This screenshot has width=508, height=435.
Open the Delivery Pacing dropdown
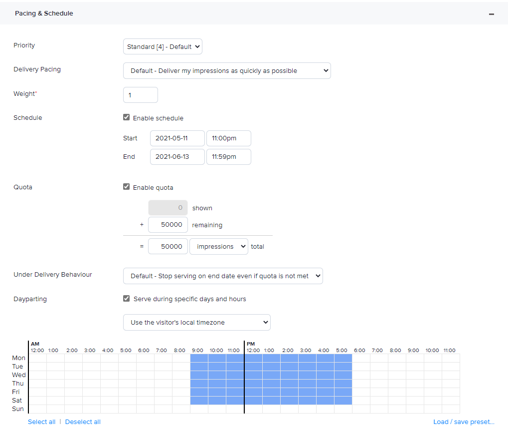point(227,70)
